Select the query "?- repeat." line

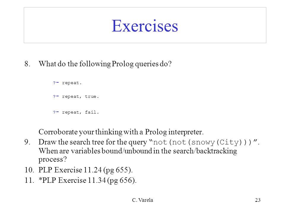tap(67, 83)
